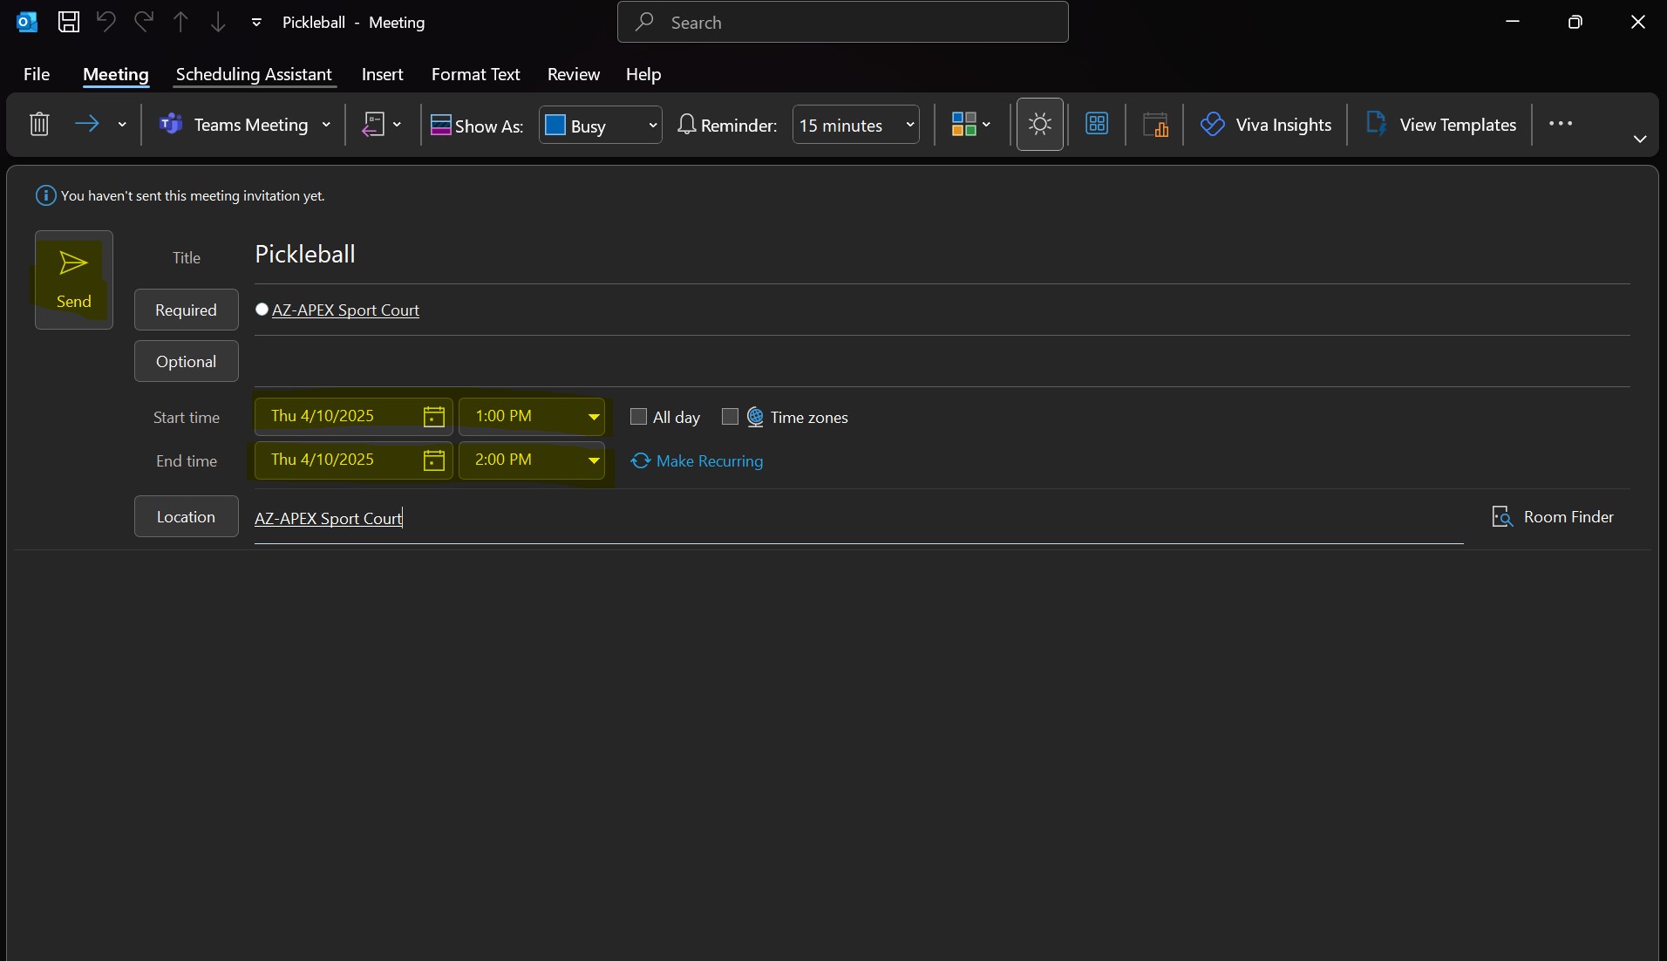1667x961 pixels.
Task: Open the Categorize color squares icon
Action: point(963,124)
